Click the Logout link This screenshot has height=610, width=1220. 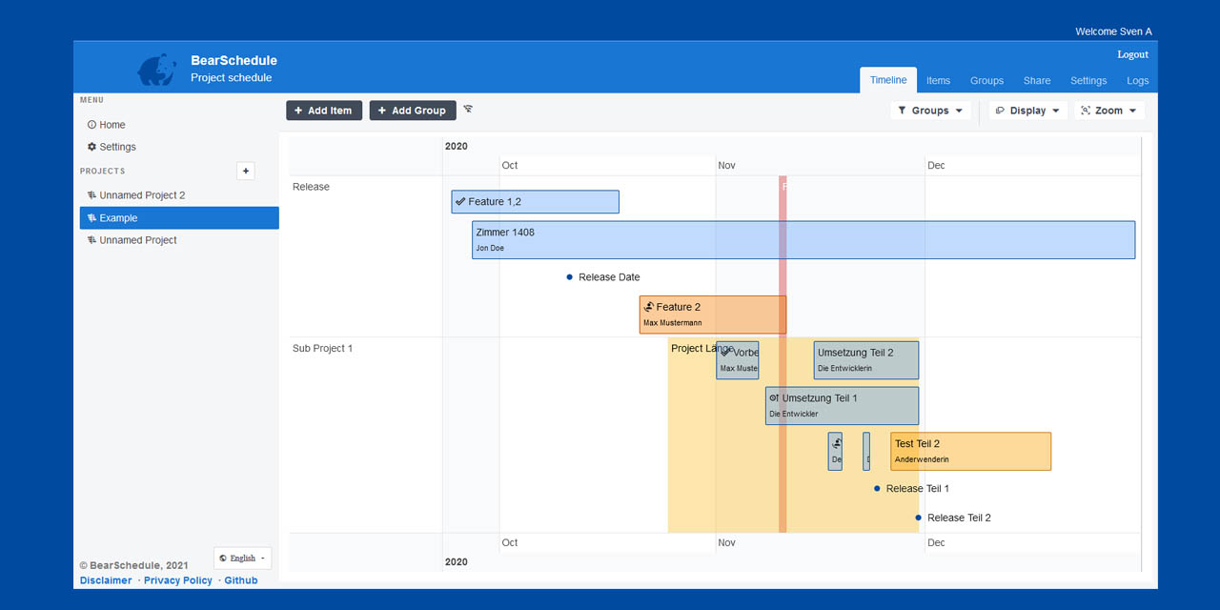pos(1133,54)
